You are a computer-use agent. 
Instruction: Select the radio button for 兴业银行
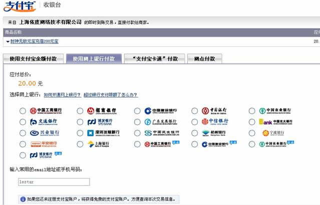click(x=23, y=133)
